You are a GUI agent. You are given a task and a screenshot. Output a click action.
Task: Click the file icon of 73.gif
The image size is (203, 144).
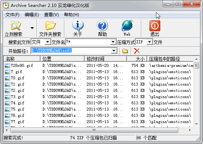click(x=7, y=97)
